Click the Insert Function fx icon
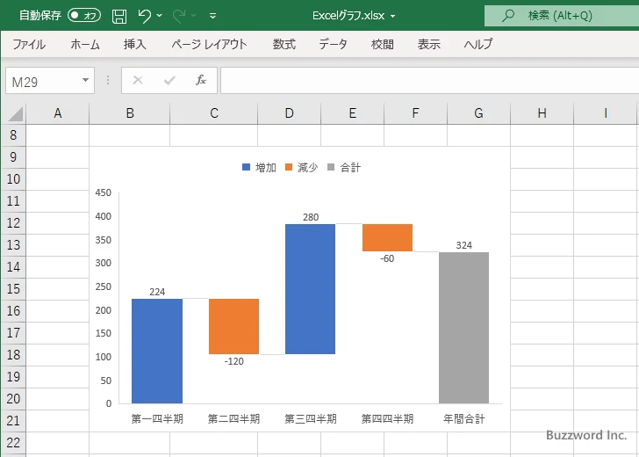 click(x=201, y=80)
